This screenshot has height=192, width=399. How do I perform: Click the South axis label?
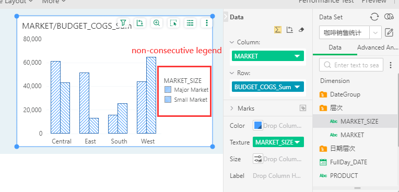[x=119, y=141]
